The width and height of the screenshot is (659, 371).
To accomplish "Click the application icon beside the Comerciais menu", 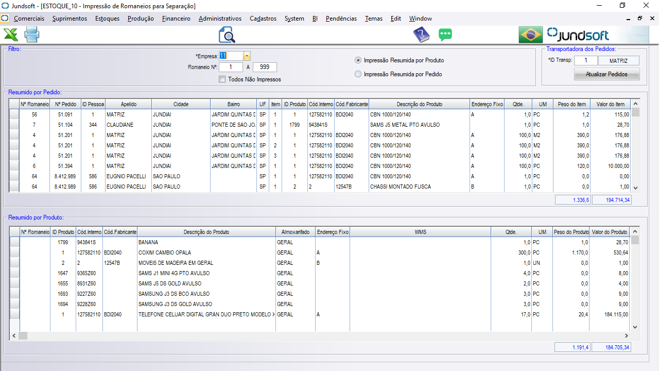I will [5, 19].
